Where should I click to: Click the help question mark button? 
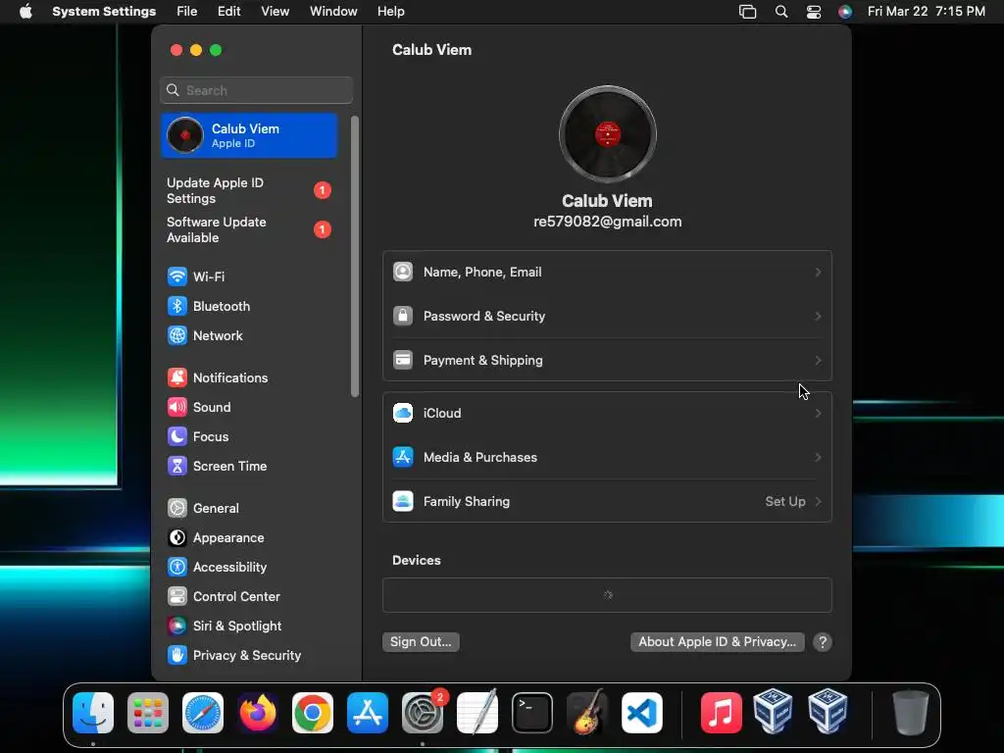click(823, 642)
